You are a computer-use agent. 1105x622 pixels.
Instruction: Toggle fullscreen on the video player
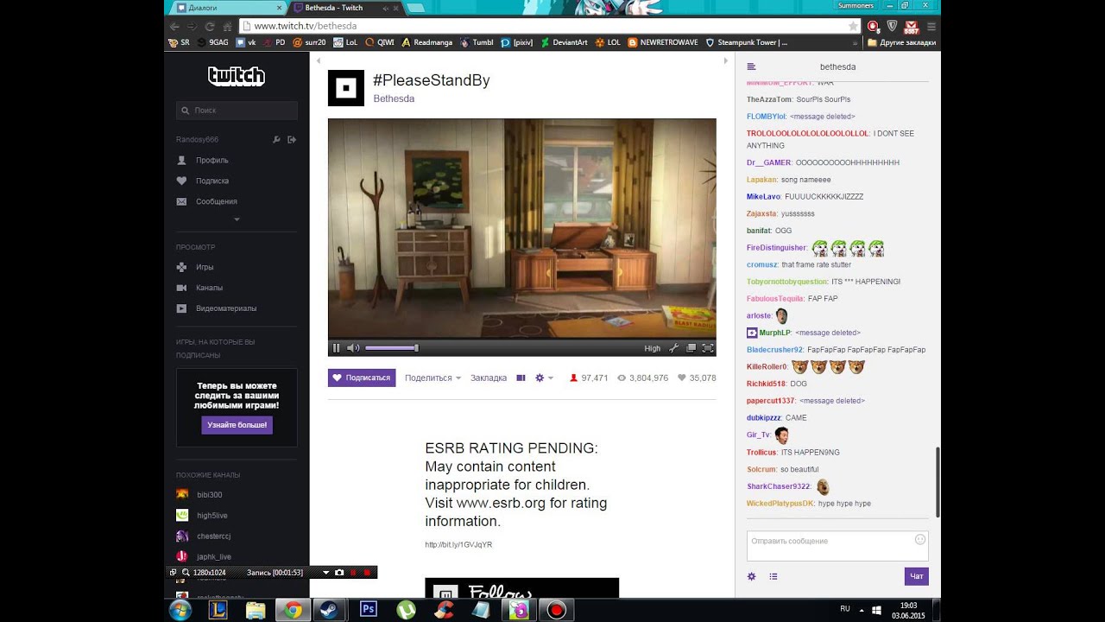point(708,348)
